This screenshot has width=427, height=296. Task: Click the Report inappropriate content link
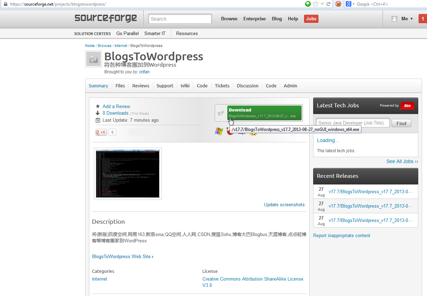(x=342, y=235)
